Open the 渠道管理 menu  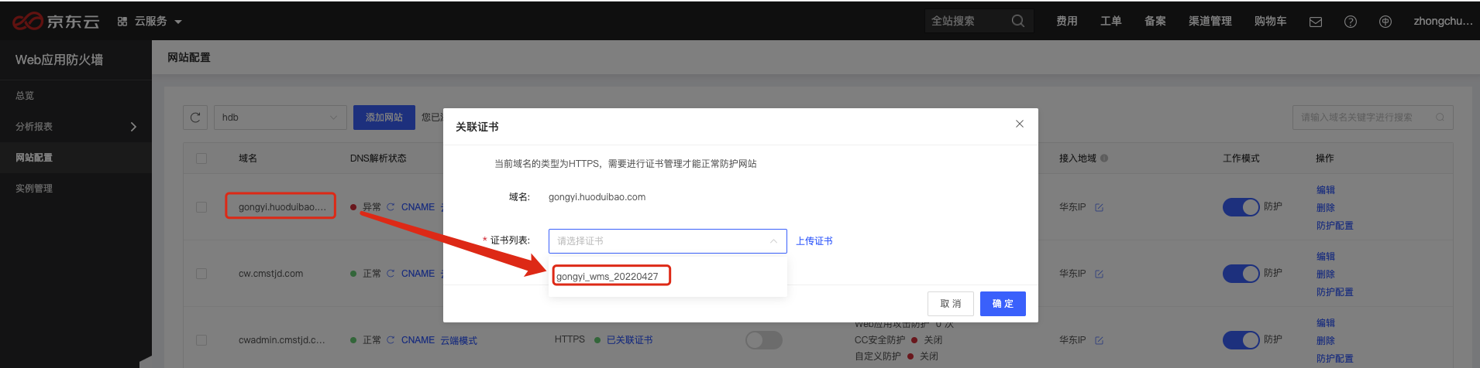(1210, 21)
